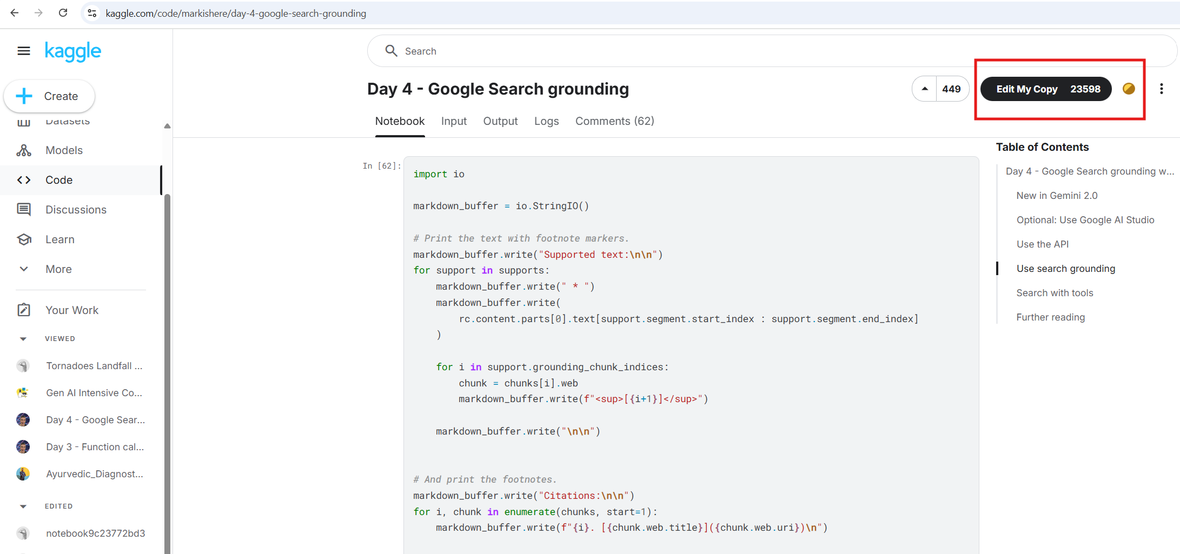1180x554 pixels.
Task: Click the bronze medal icon
Action: (1129, 89)
